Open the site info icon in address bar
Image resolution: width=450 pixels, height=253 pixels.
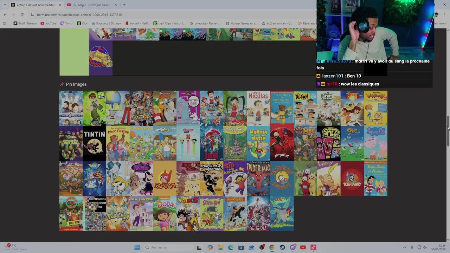pyautogui.click(x=32, y=15)
